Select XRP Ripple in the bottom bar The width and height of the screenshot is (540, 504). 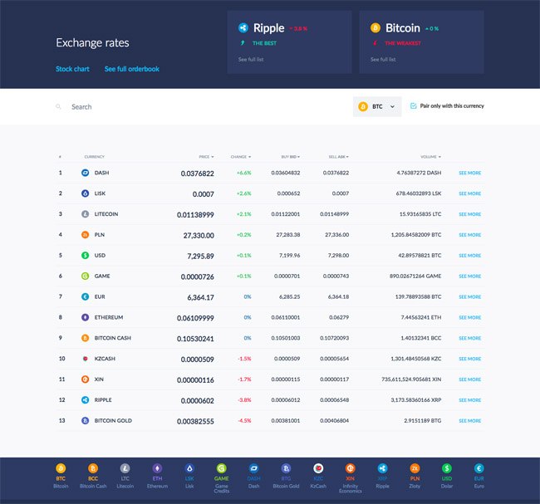click(383, 476)
